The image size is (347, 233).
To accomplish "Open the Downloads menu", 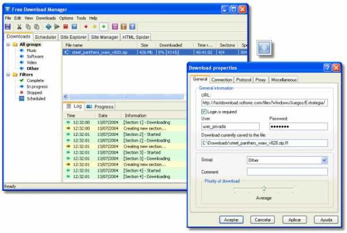I will pos(46,18).
